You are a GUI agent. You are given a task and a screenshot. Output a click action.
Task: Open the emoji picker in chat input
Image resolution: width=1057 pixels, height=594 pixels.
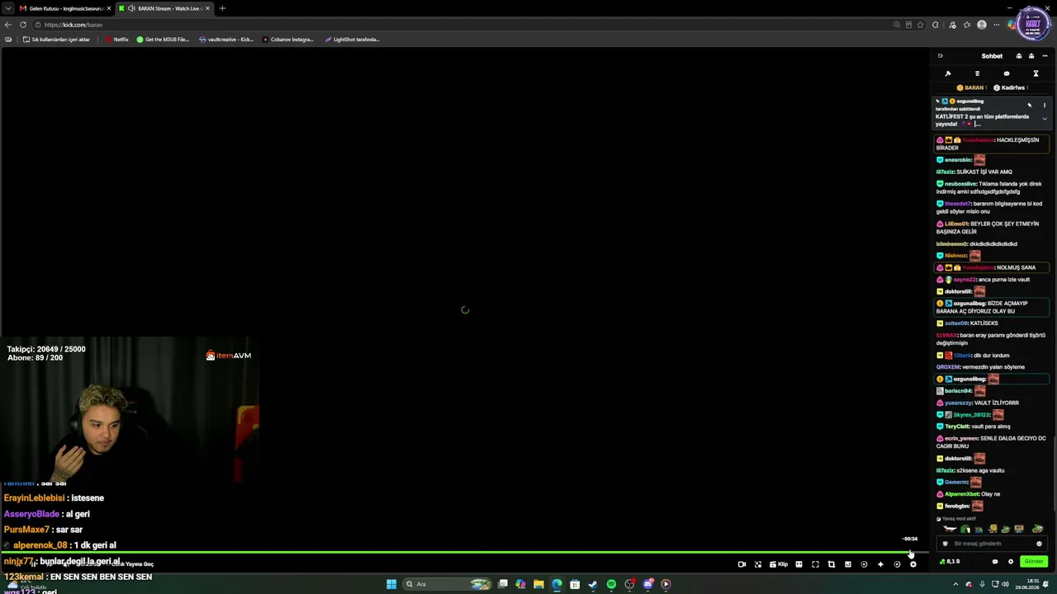click(x=1039, y=544)
